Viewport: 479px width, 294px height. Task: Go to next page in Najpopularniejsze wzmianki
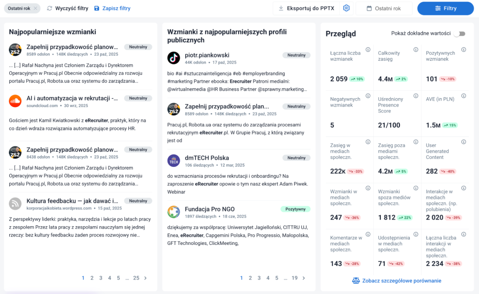(145, 278)
